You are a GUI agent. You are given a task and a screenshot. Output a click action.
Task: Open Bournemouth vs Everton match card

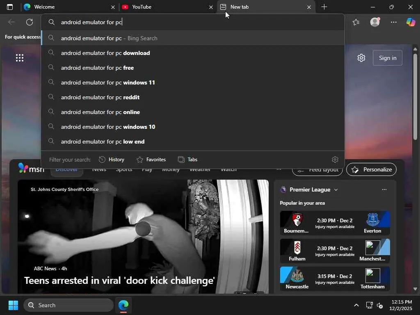pyautogui.click(x=335, y=223)
